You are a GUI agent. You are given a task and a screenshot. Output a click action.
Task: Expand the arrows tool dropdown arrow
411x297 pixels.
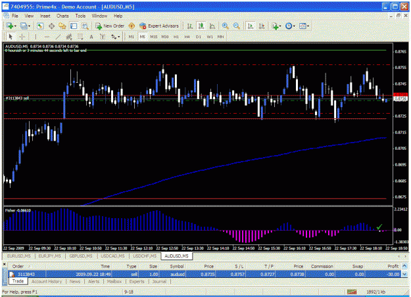tap(119, 37)
